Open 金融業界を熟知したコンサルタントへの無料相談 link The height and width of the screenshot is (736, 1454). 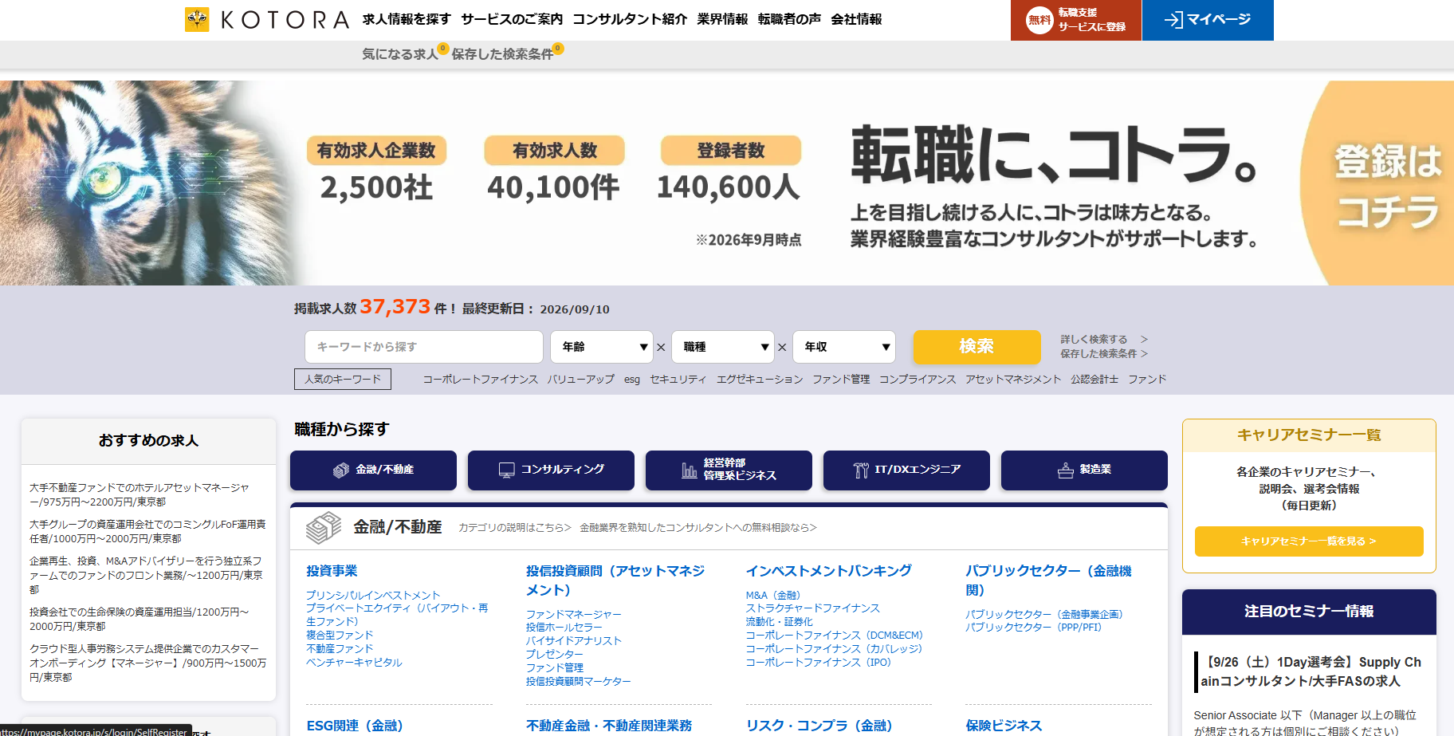(698, 528)
